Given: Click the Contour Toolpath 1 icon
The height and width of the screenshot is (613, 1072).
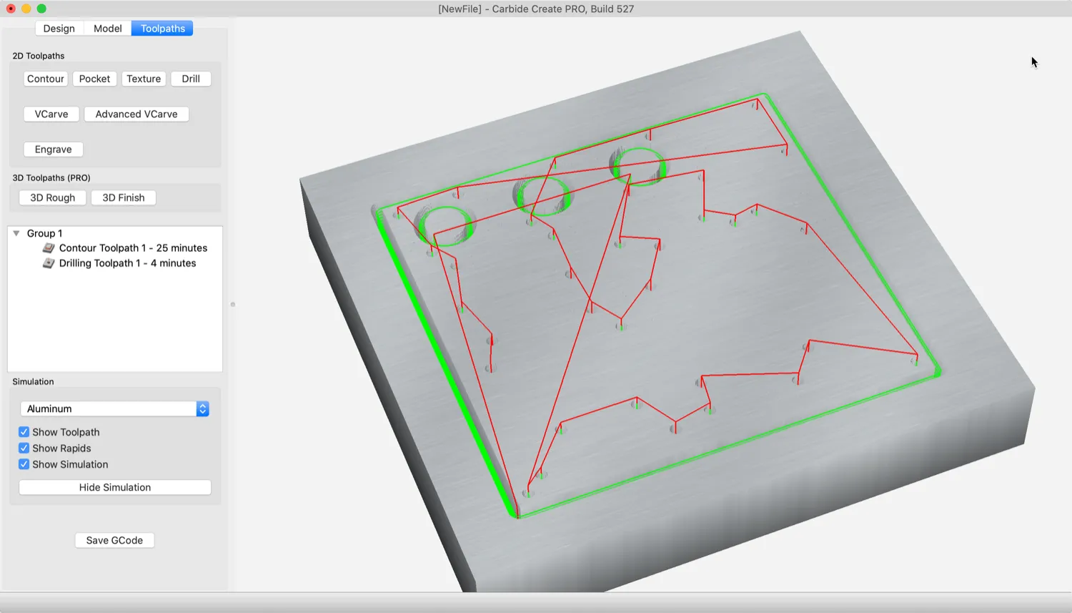Looking at the screenshot, I should tap(46, 248).
